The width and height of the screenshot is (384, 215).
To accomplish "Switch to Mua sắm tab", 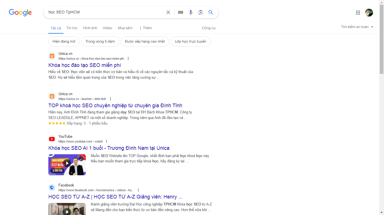I will click(x=125, y=28).
